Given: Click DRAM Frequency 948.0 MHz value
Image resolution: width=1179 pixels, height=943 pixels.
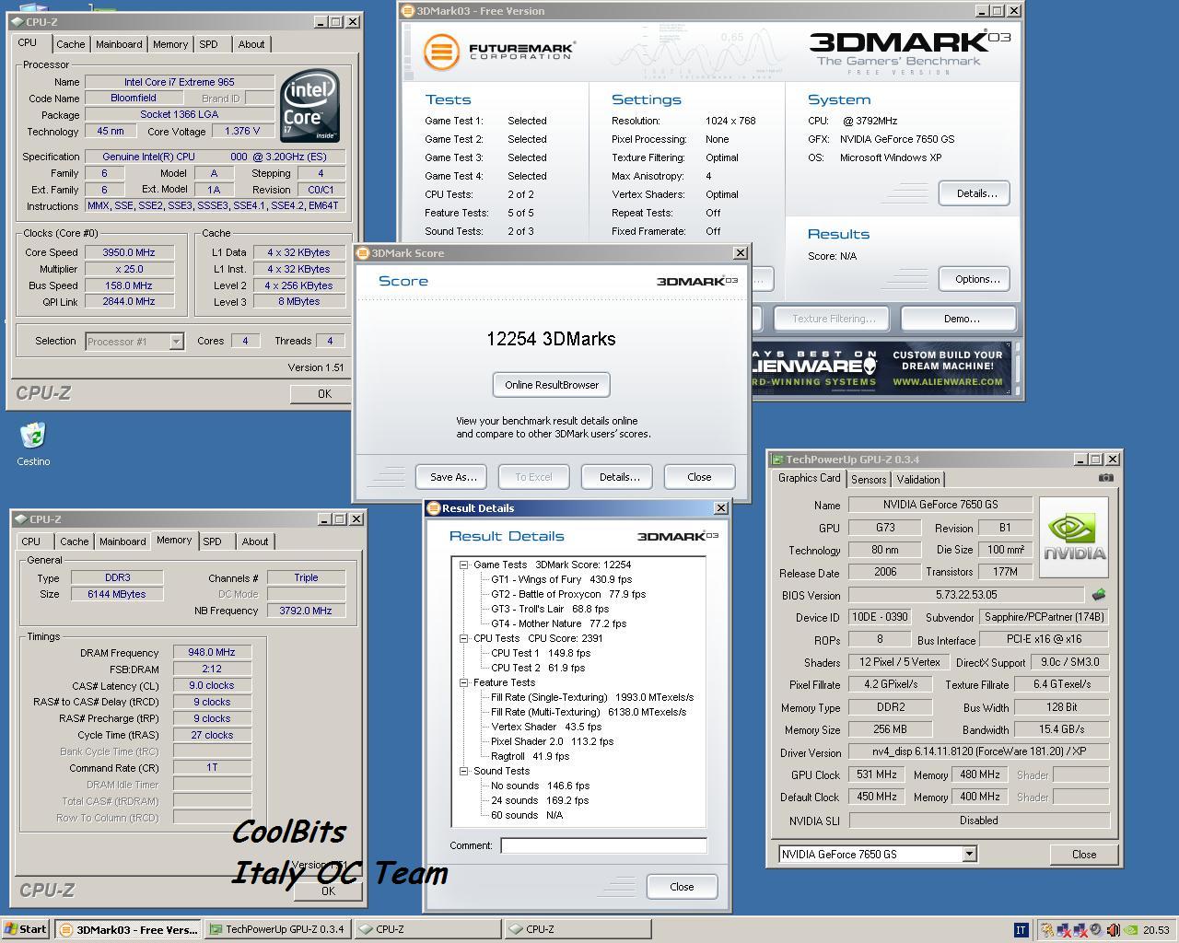Looking at the screenshot, I should pos(212,652).
